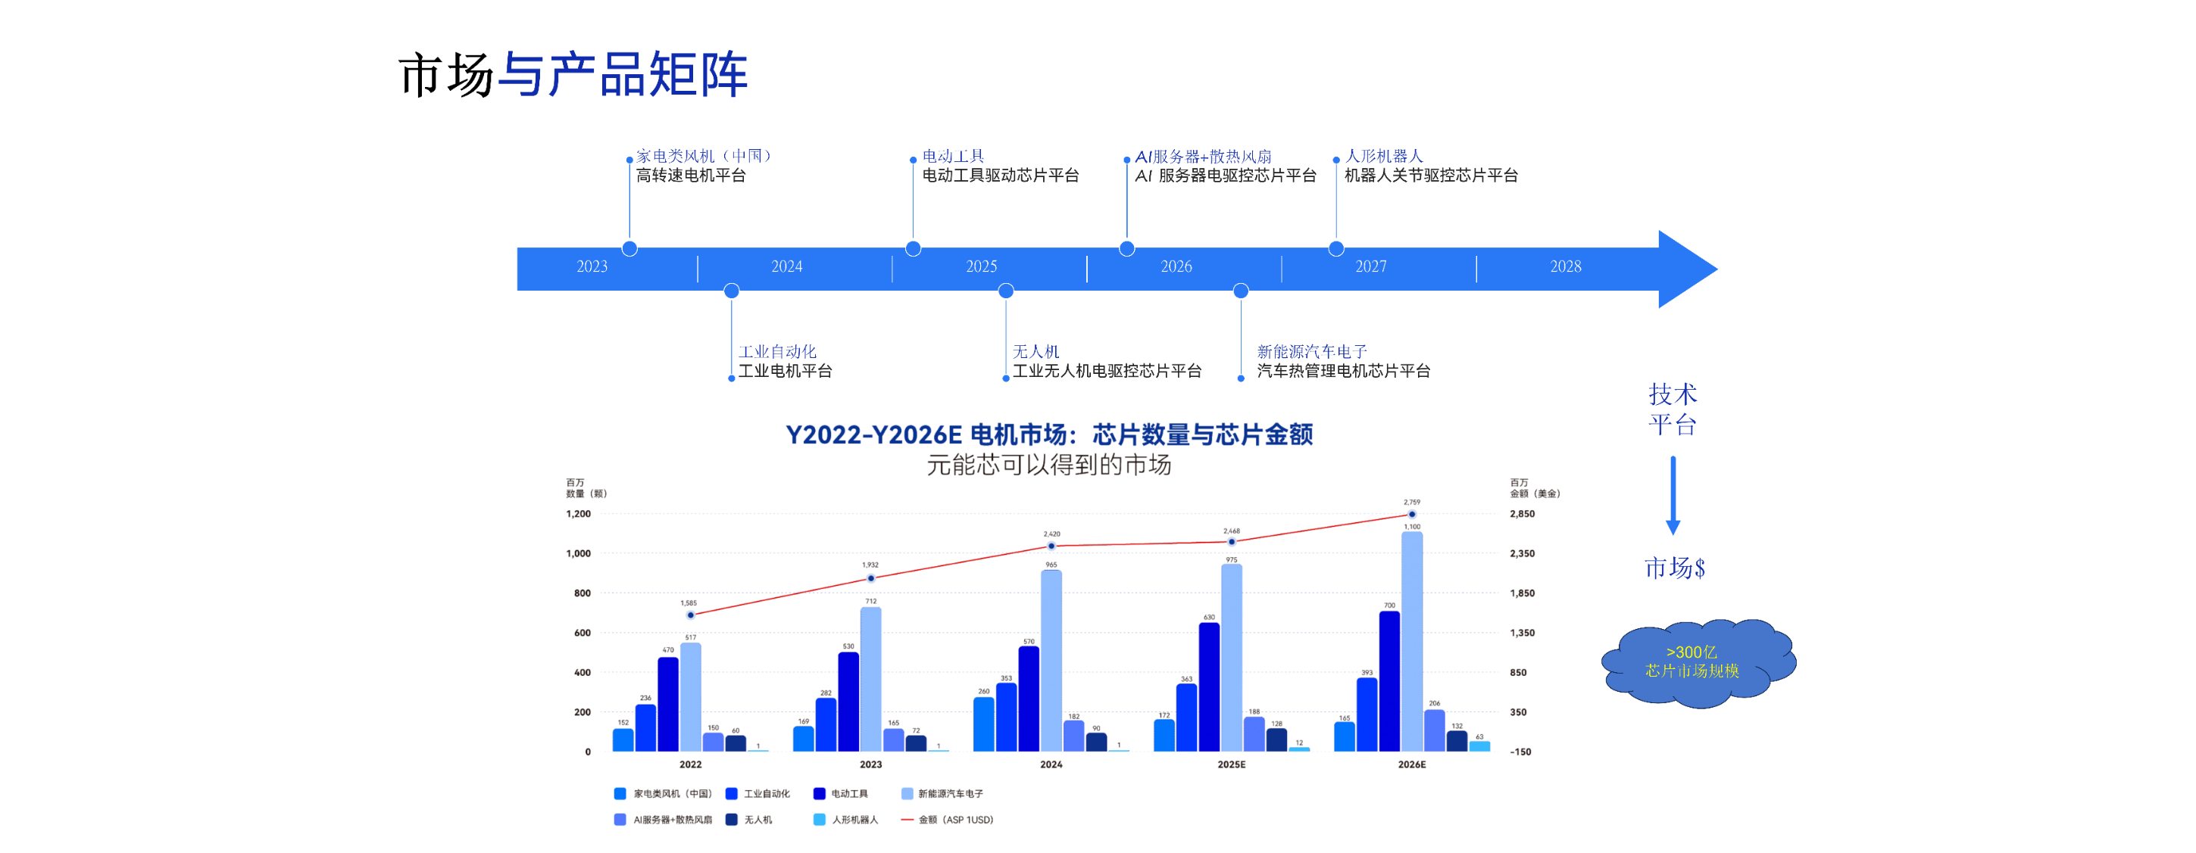Select the 无人机 marker below 2025

coord(1006,291)
